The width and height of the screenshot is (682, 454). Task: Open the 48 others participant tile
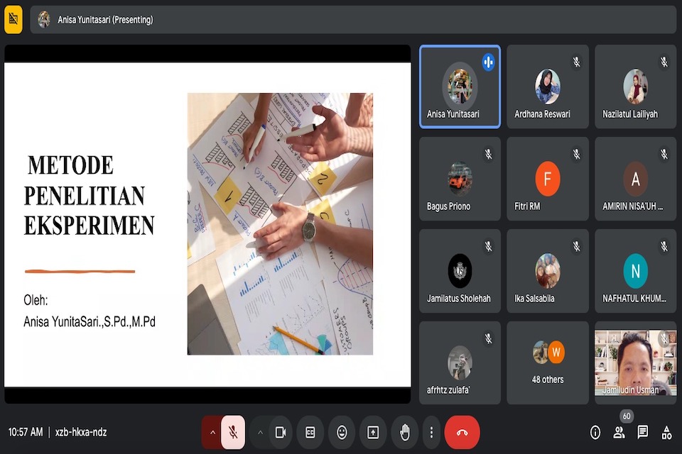click(x=548, y=362)
